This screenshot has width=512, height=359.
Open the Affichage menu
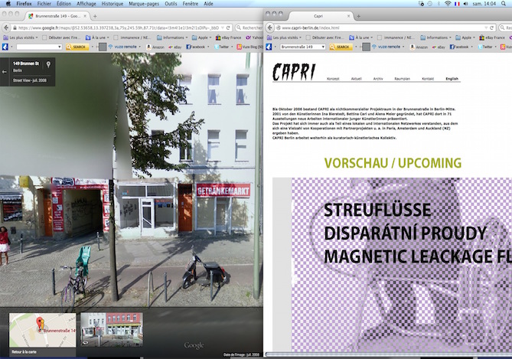pos(86,4)
